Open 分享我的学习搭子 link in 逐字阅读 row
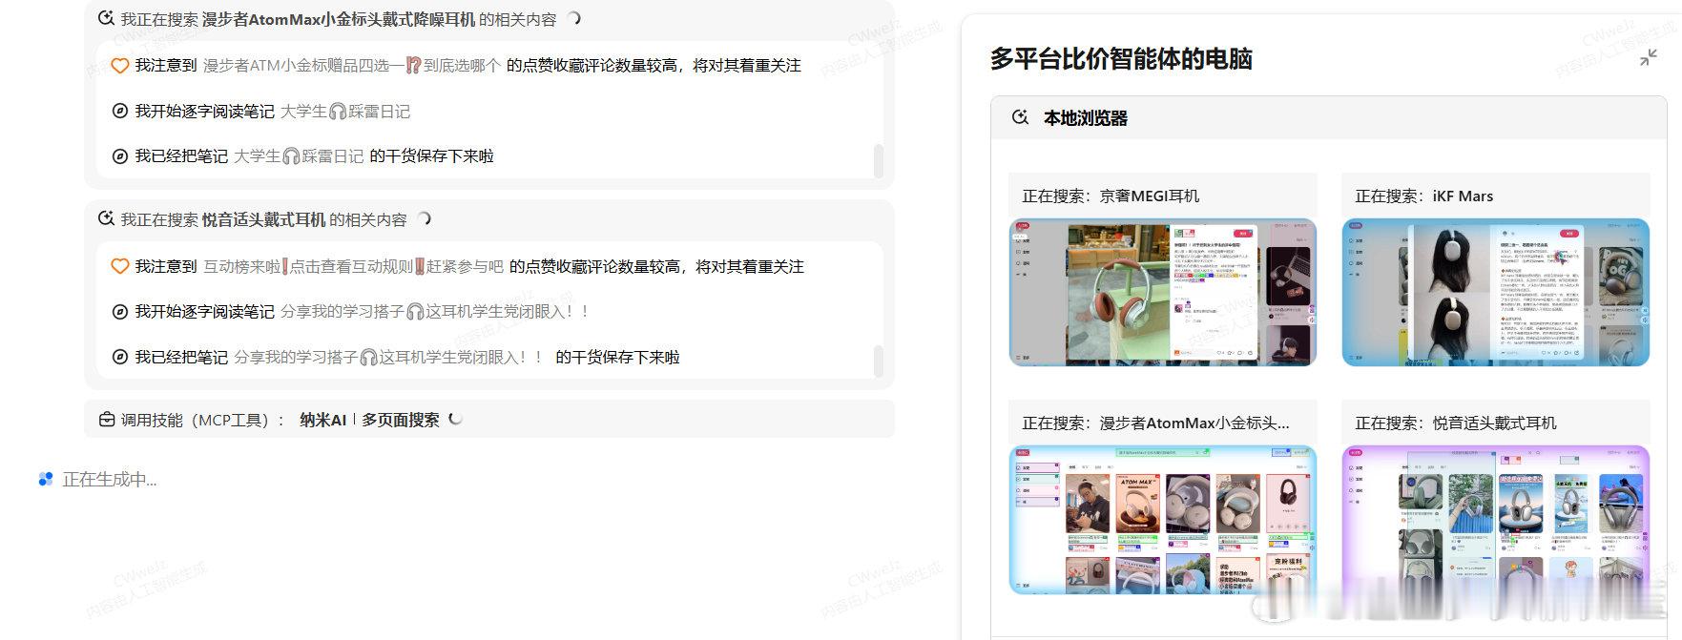1682x640 pixels. 434,312
